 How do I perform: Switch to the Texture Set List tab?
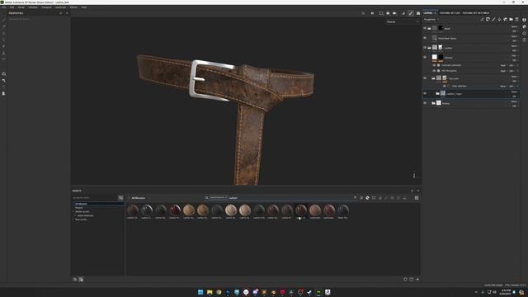[450, 13]
